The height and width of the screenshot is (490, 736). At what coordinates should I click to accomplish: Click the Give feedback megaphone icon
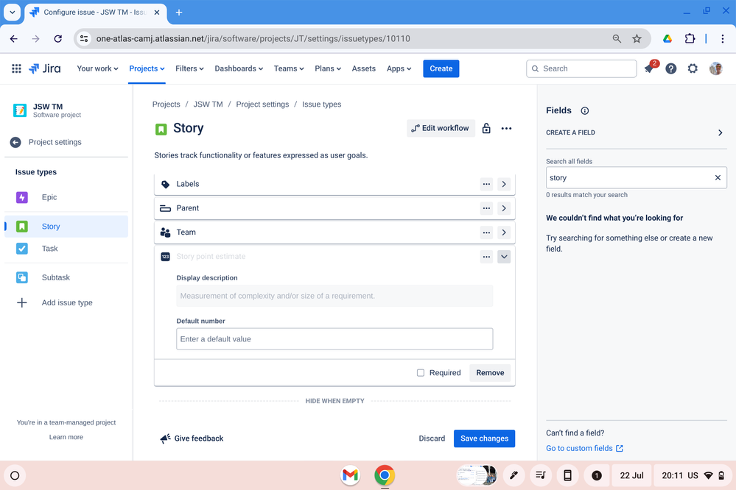click(165, 438)
